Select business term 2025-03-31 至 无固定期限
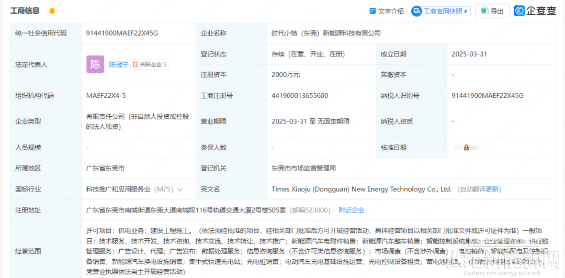The image size is (565, 278). tap(311, 121)
